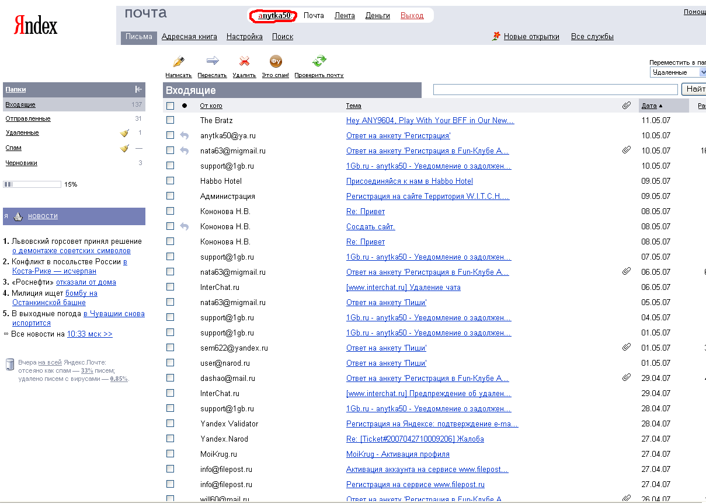The image size is (706, 504).
Task: Click reply arrow on Создать сайт row
Action: click(185, 226)
